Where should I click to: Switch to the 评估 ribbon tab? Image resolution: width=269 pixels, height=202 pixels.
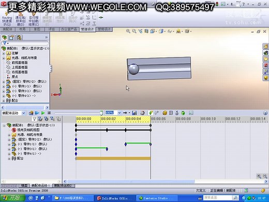(51, 29)
